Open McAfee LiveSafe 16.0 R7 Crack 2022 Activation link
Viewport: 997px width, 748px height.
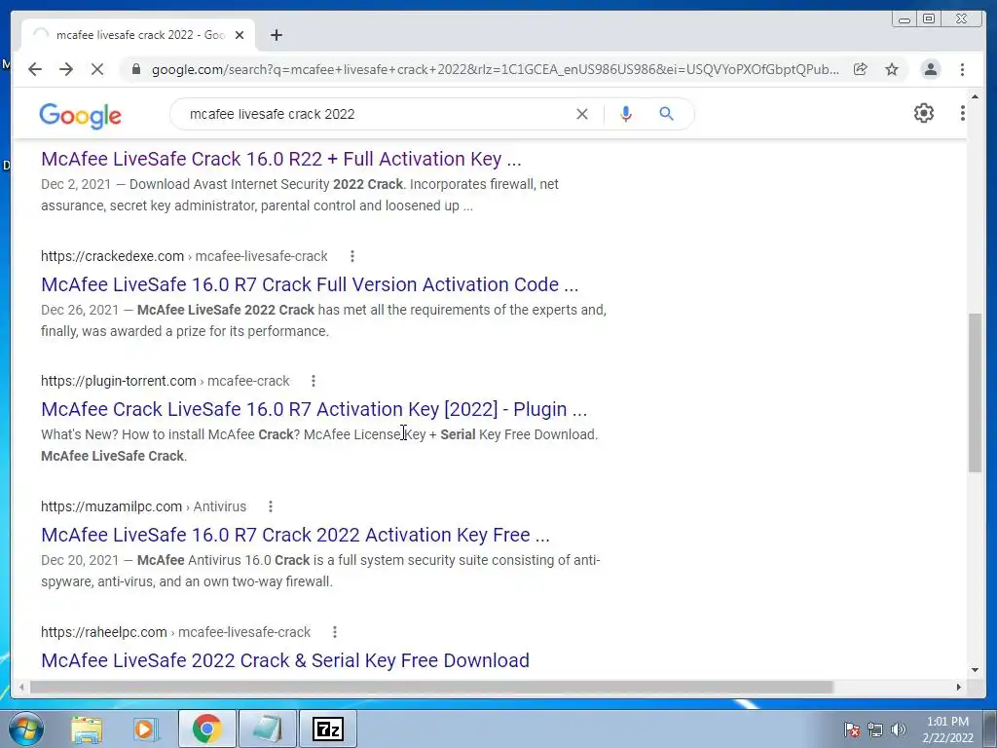click(x=295, y=535)
